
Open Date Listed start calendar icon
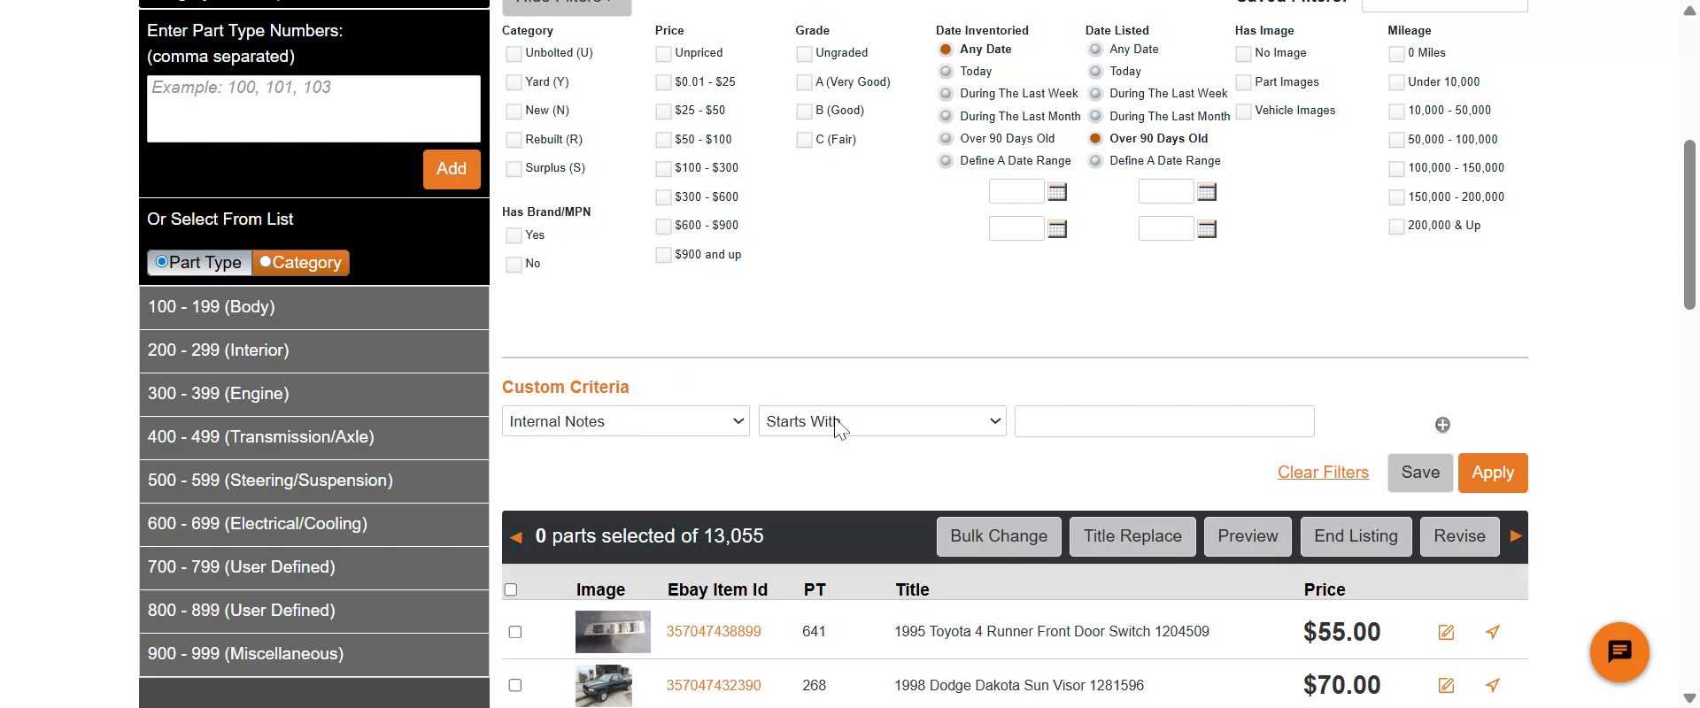tap(1207, 192)
